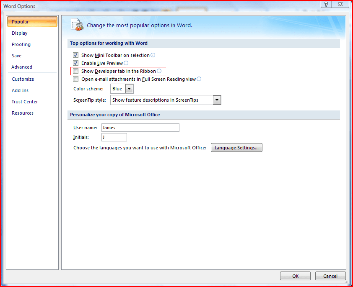This screenshot has height=287, width=353.
Task: Show info for Mini Toolbar option
Action: [x=153, y=55]
